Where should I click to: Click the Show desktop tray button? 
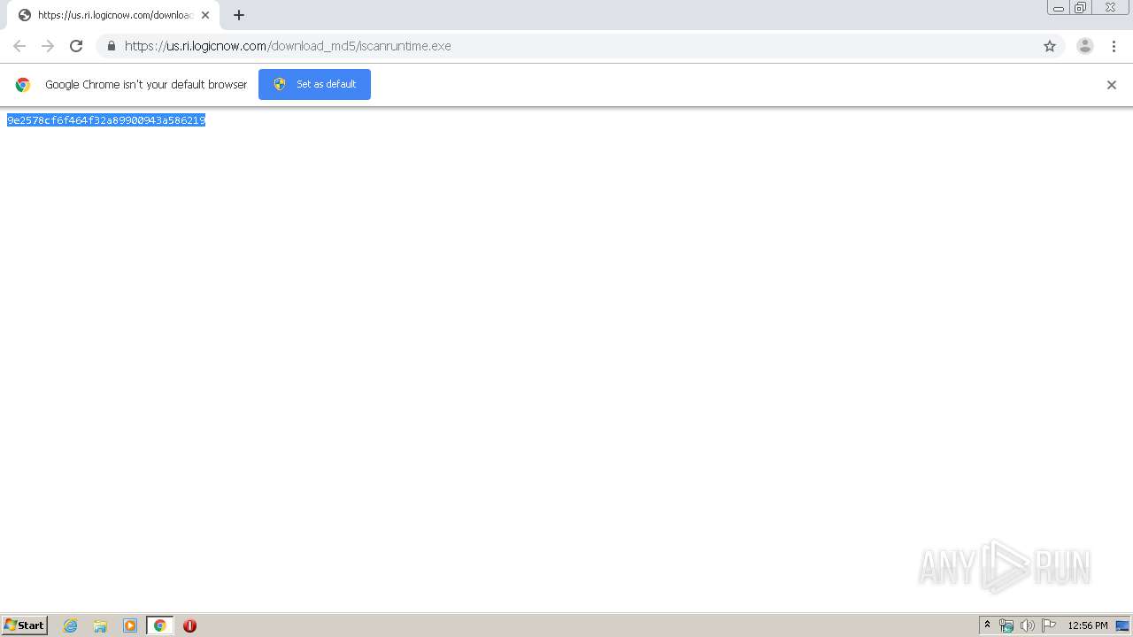1122,625
